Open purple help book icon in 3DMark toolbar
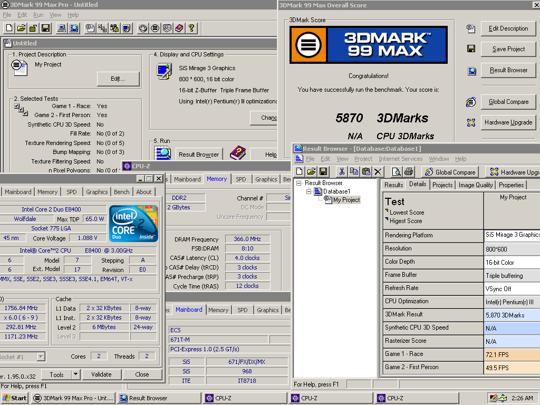 [x=179, y=28]
